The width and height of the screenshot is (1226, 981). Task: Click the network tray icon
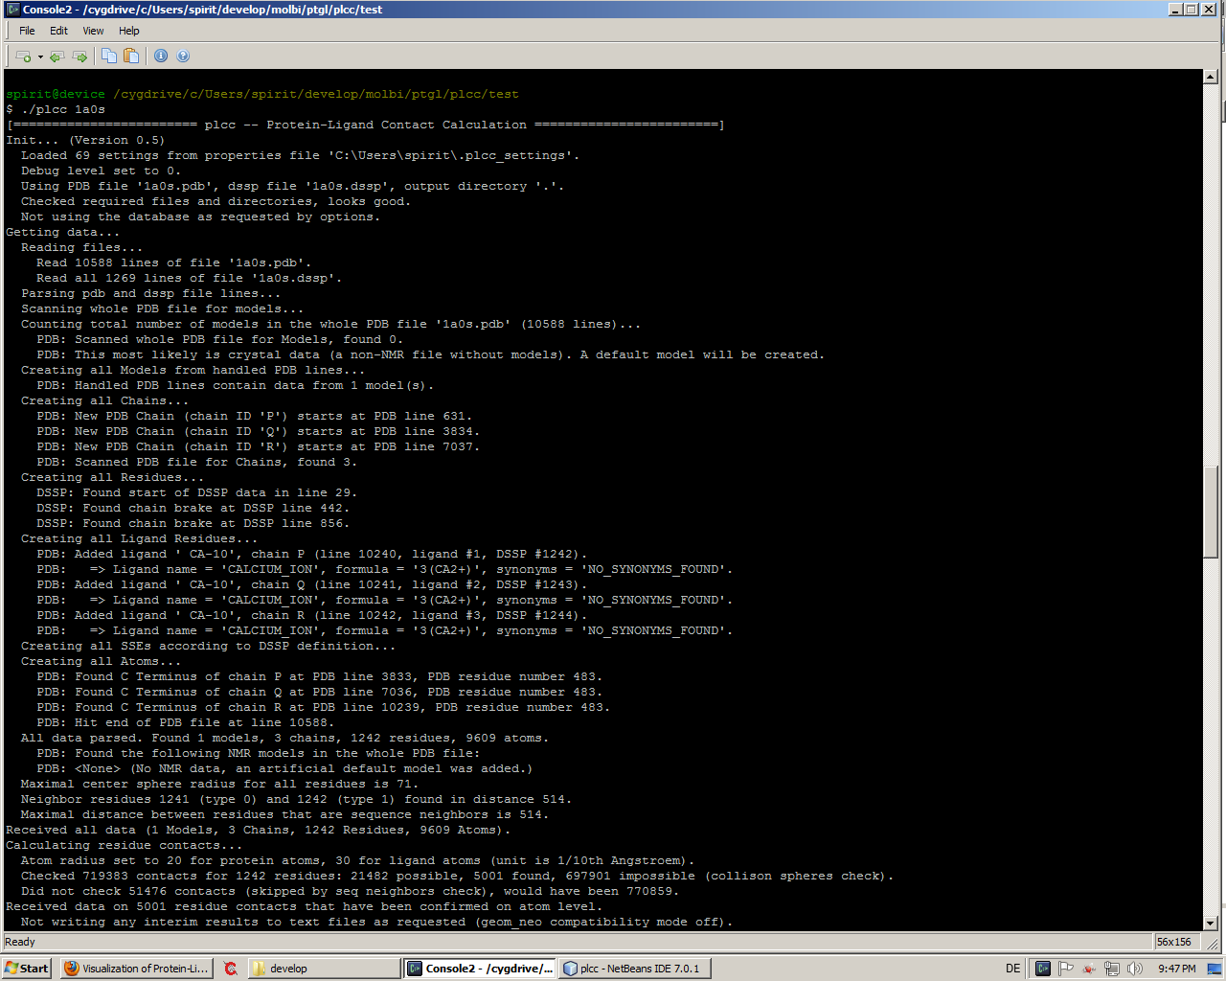tap(1112, 969)
